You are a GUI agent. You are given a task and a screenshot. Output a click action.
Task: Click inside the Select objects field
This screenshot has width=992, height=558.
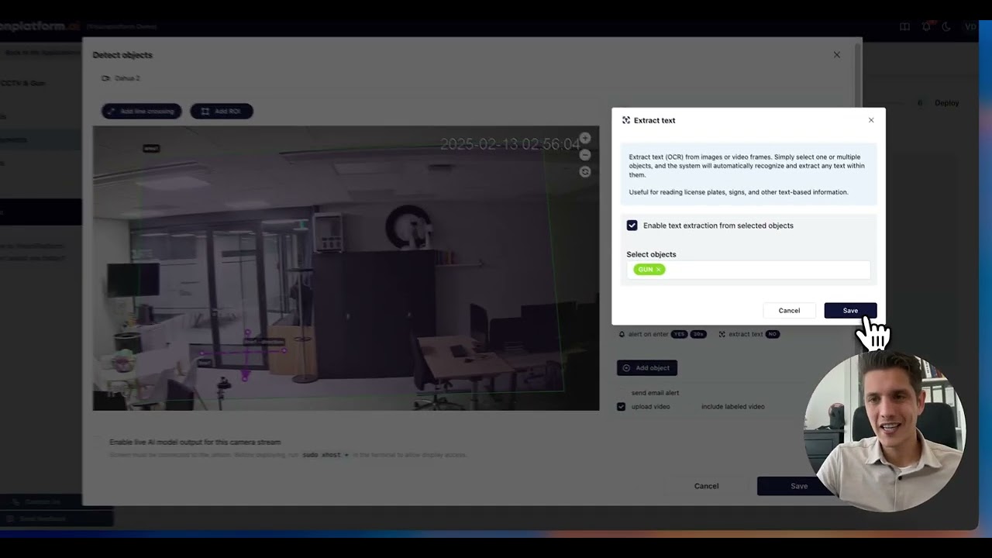748,270
